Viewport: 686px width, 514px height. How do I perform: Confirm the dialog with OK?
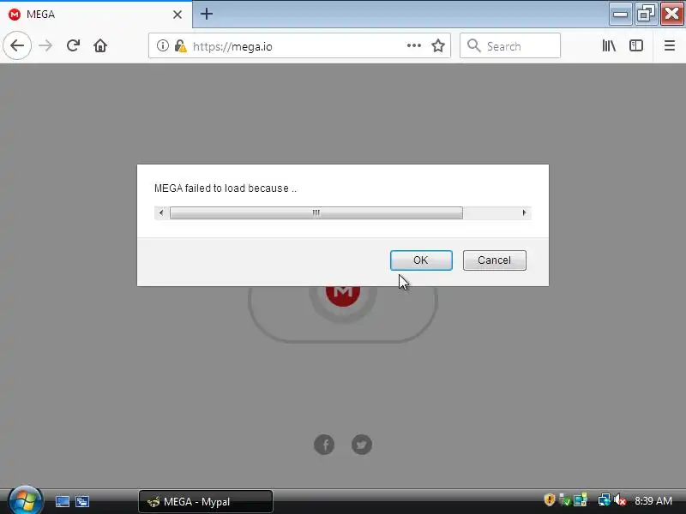(x=421, y=260)
